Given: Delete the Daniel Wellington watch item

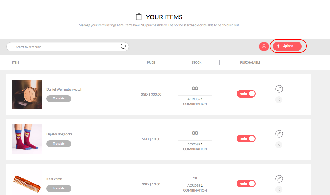Looking at the screenshot, I should tap(279, 100).
